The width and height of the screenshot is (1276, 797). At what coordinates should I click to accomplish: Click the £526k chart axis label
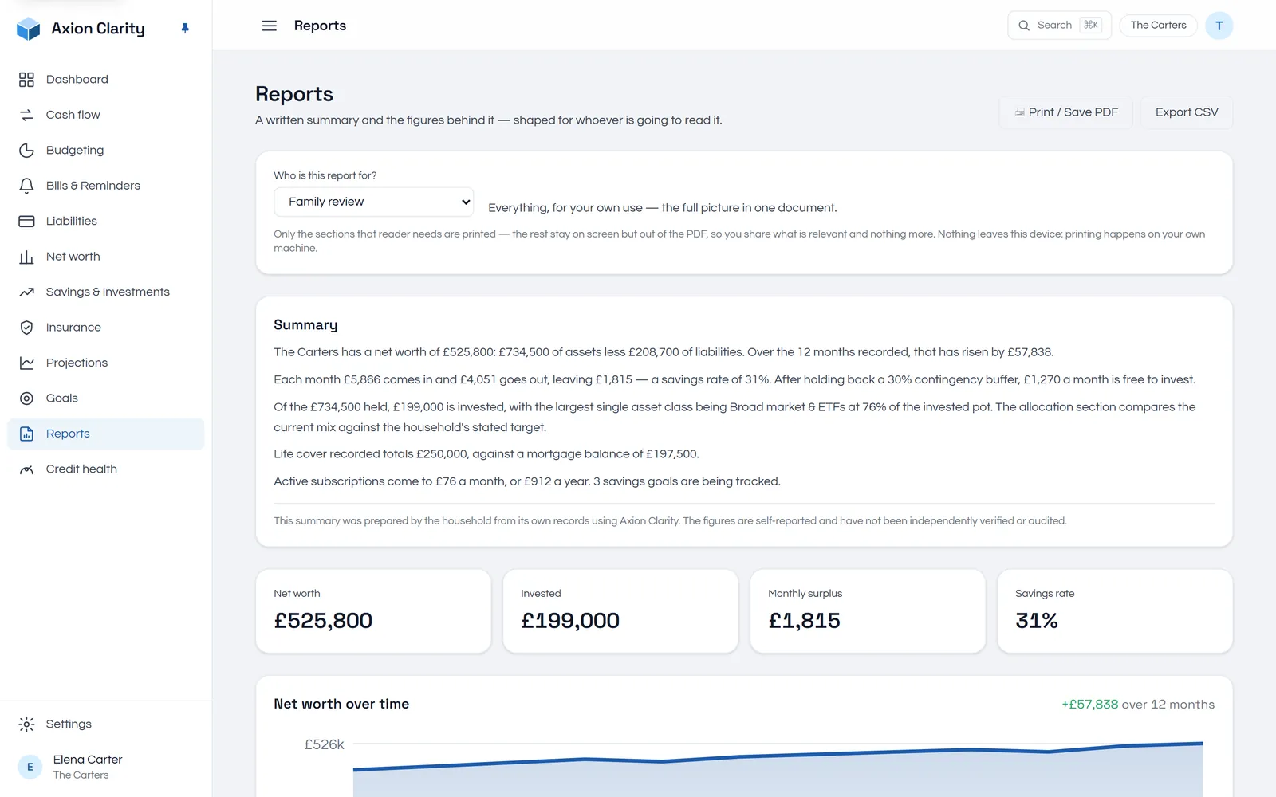click(324, 744)
